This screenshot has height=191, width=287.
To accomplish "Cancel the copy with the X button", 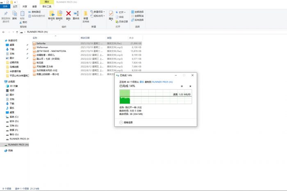I will (x=190, y=86).
